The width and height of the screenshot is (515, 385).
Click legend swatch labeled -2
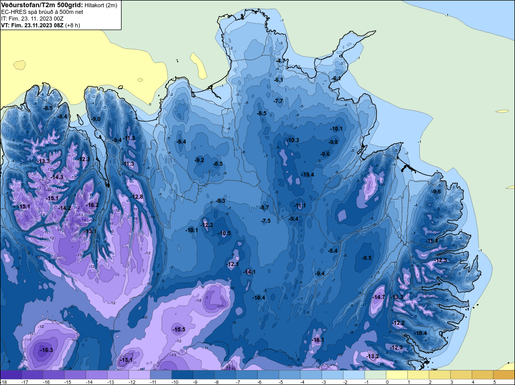[354, 375]
